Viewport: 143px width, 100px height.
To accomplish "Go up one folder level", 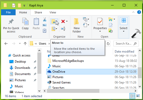I will tap(25, 44).
